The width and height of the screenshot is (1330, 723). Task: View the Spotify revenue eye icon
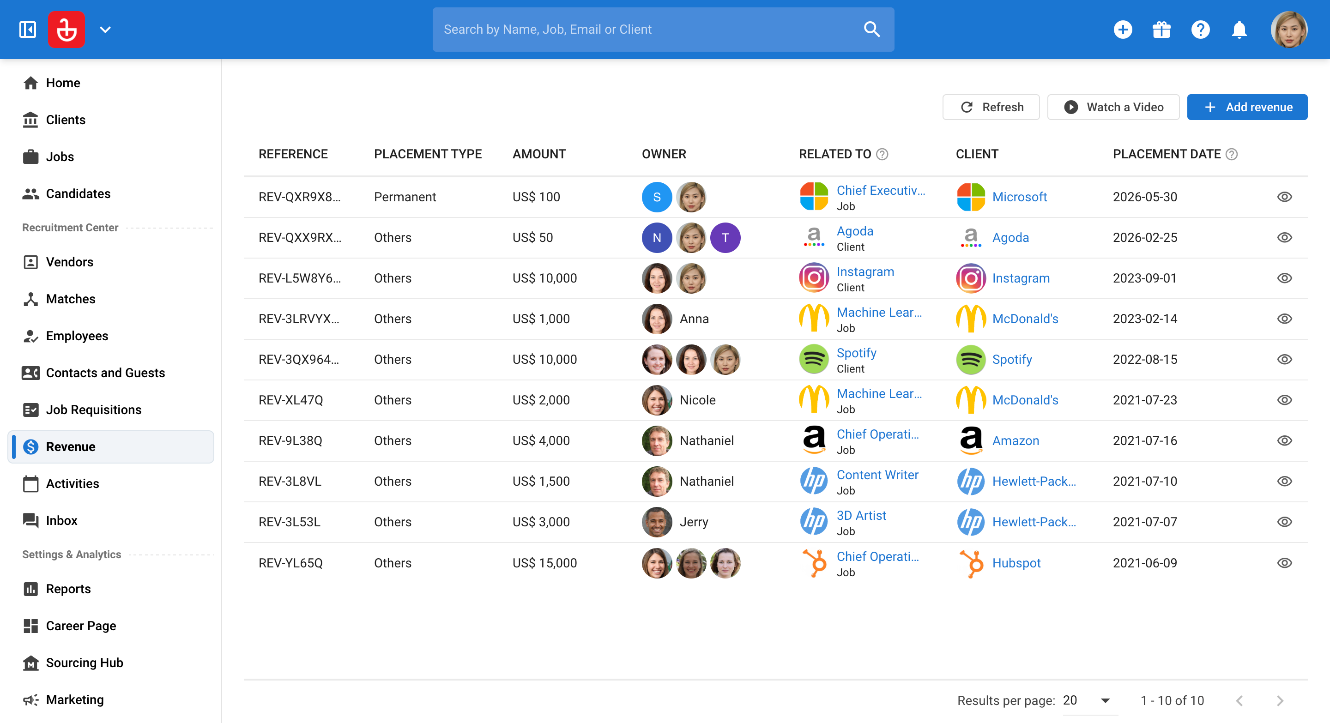tap(1284, 360)
